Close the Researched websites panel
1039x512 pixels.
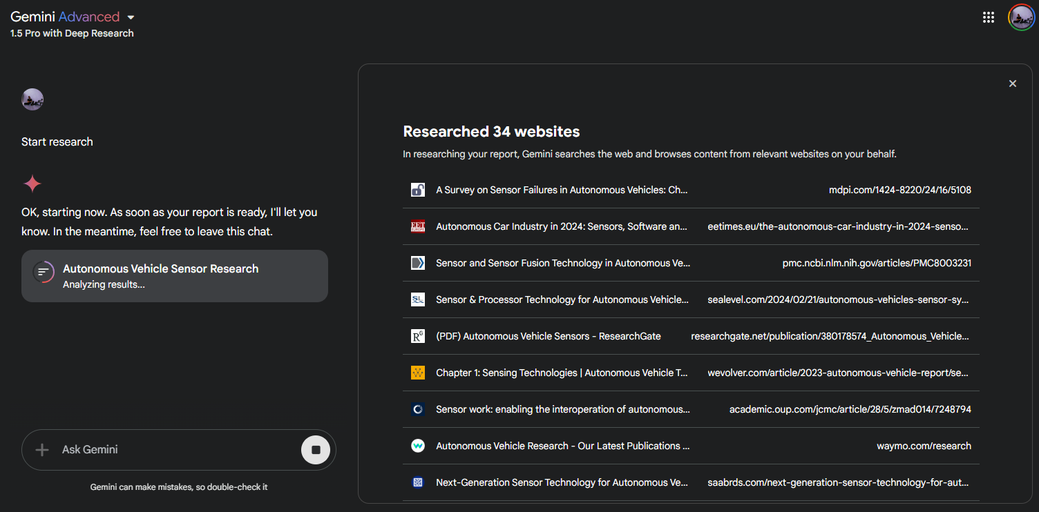[1013, 83]
